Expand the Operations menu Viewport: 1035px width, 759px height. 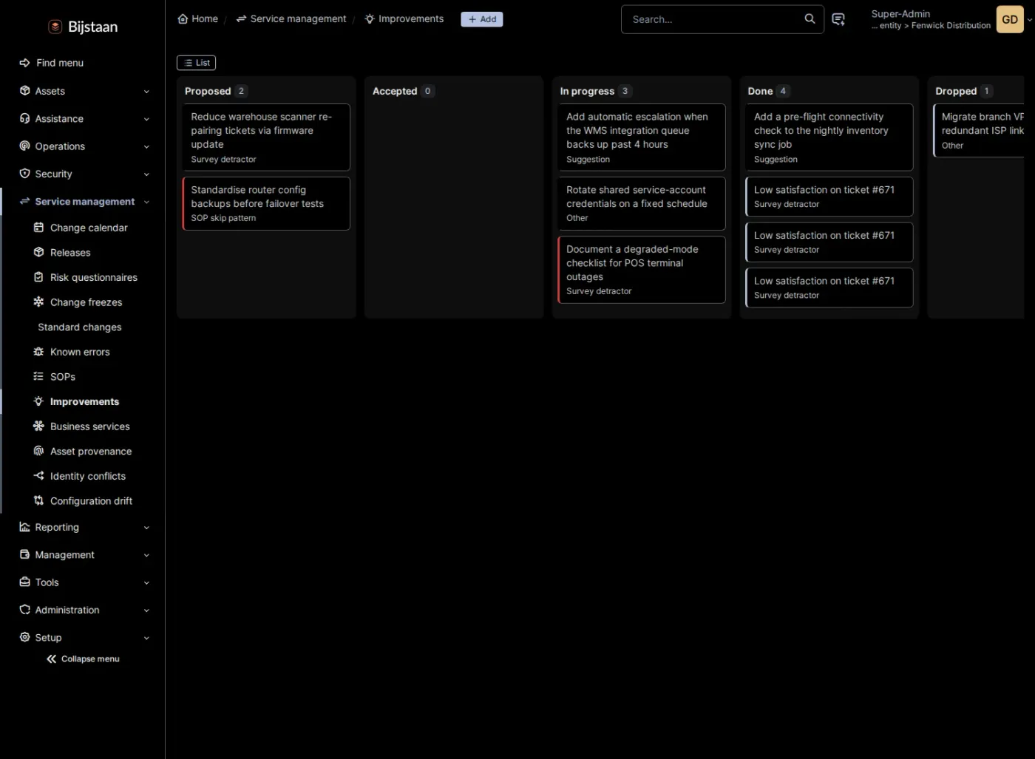tap(83, 146)
